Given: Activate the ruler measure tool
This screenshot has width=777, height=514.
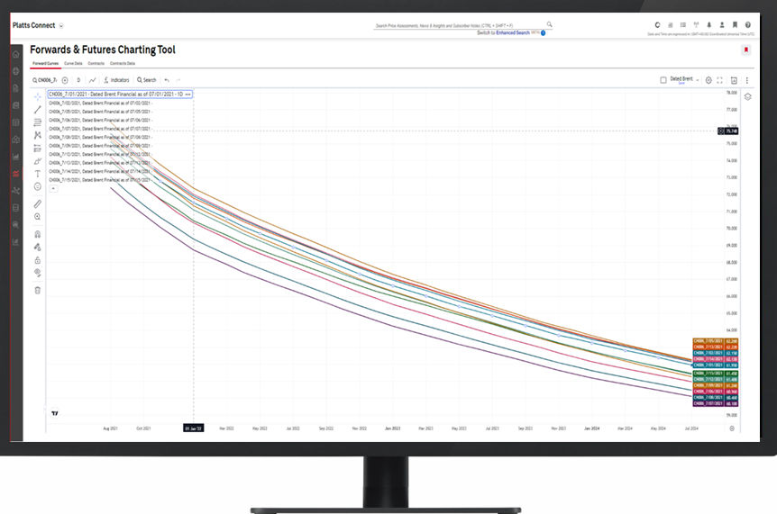Looking at the screenshot, I should (x=37, y=203).
